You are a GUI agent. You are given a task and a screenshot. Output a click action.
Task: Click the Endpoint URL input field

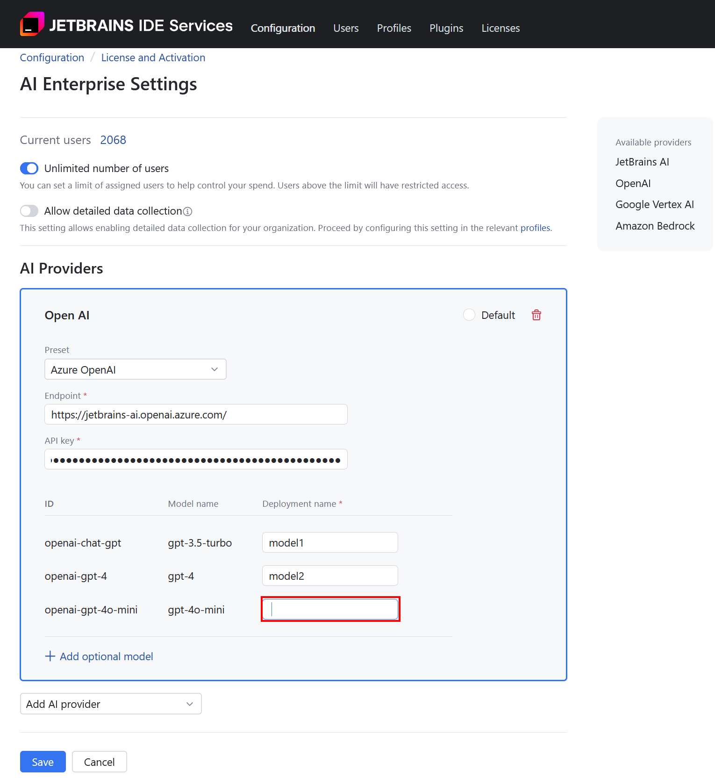[x=196, y=415]
